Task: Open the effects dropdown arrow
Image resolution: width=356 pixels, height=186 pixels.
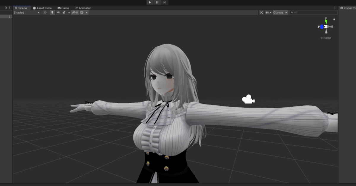Action: tap(69, 12)
